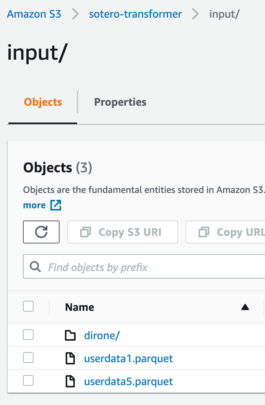Click the userdata5.parquet file icon
This screenshot has height=405, width=265.
point(70,382)
